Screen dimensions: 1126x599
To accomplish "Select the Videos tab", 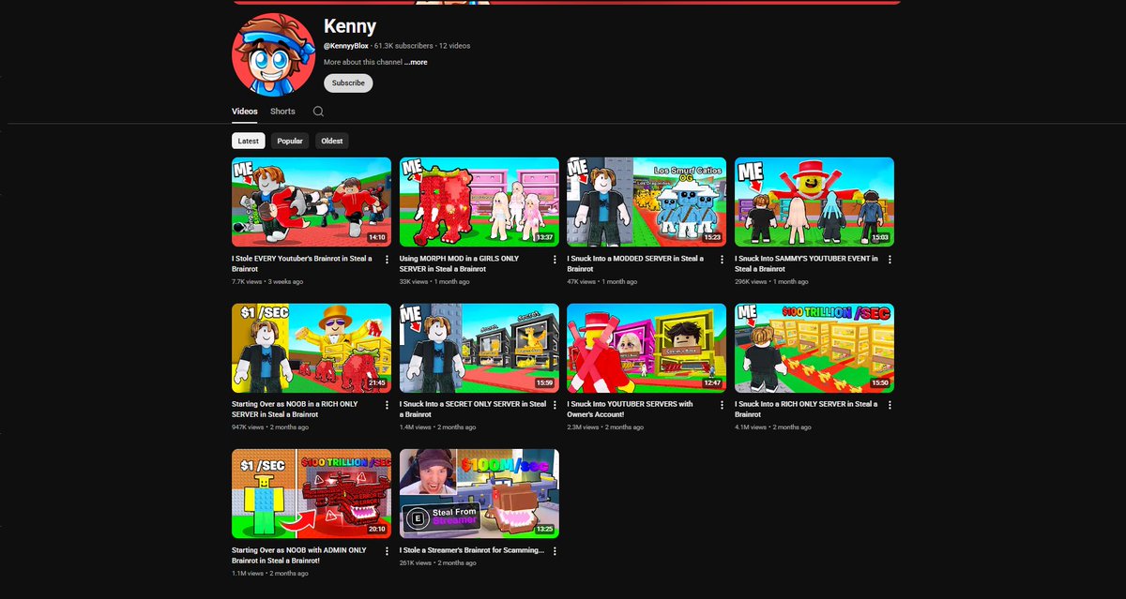I will tap(244, 111).
